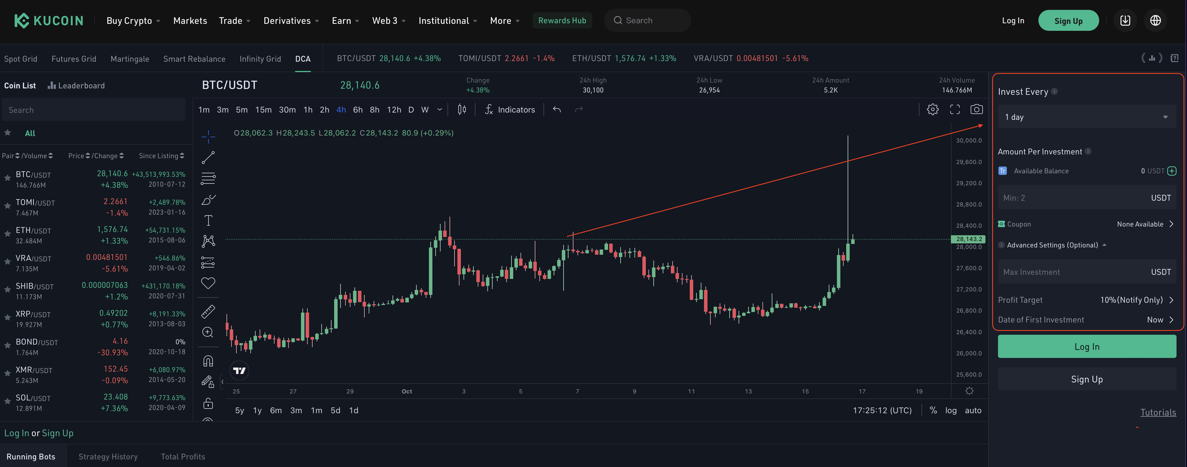Viewport: 1187px width, 467px height.
Task: Open the Buy Crypto menu dropdown
Action: point(133,20)
